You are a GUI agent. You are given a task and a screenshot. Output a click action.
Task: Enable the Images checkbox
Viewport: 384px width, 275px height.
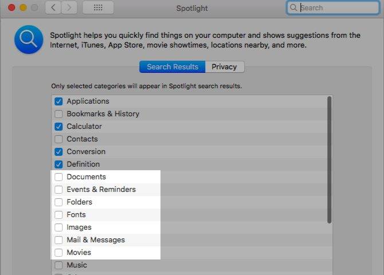(x=58, y=227)
